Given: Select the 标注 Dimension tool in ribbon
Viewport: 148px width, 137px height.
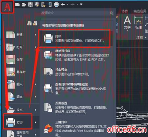Looking at the screenshot, I should (x=138, y=23).
